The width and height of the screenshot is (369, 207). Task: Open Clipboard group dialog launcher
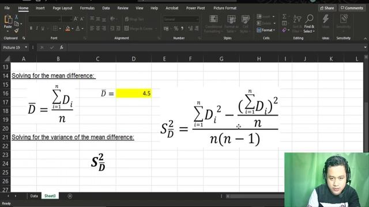pyautogui.click(x=24, y=39)
